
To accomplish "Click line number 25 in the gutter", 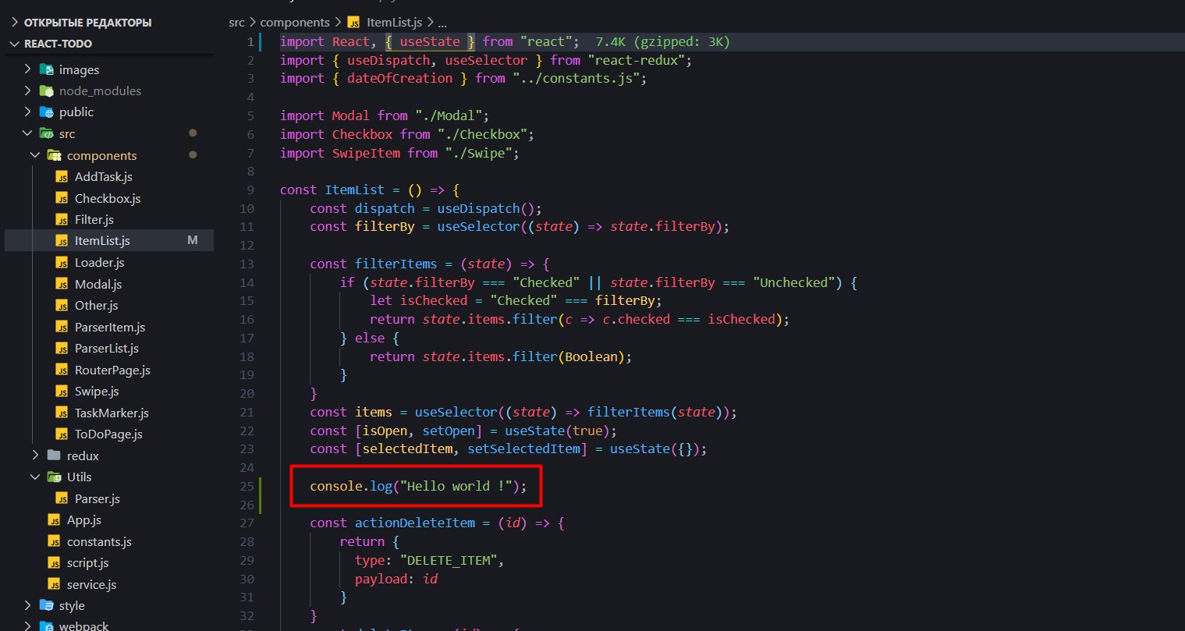I will pos(247,486).
